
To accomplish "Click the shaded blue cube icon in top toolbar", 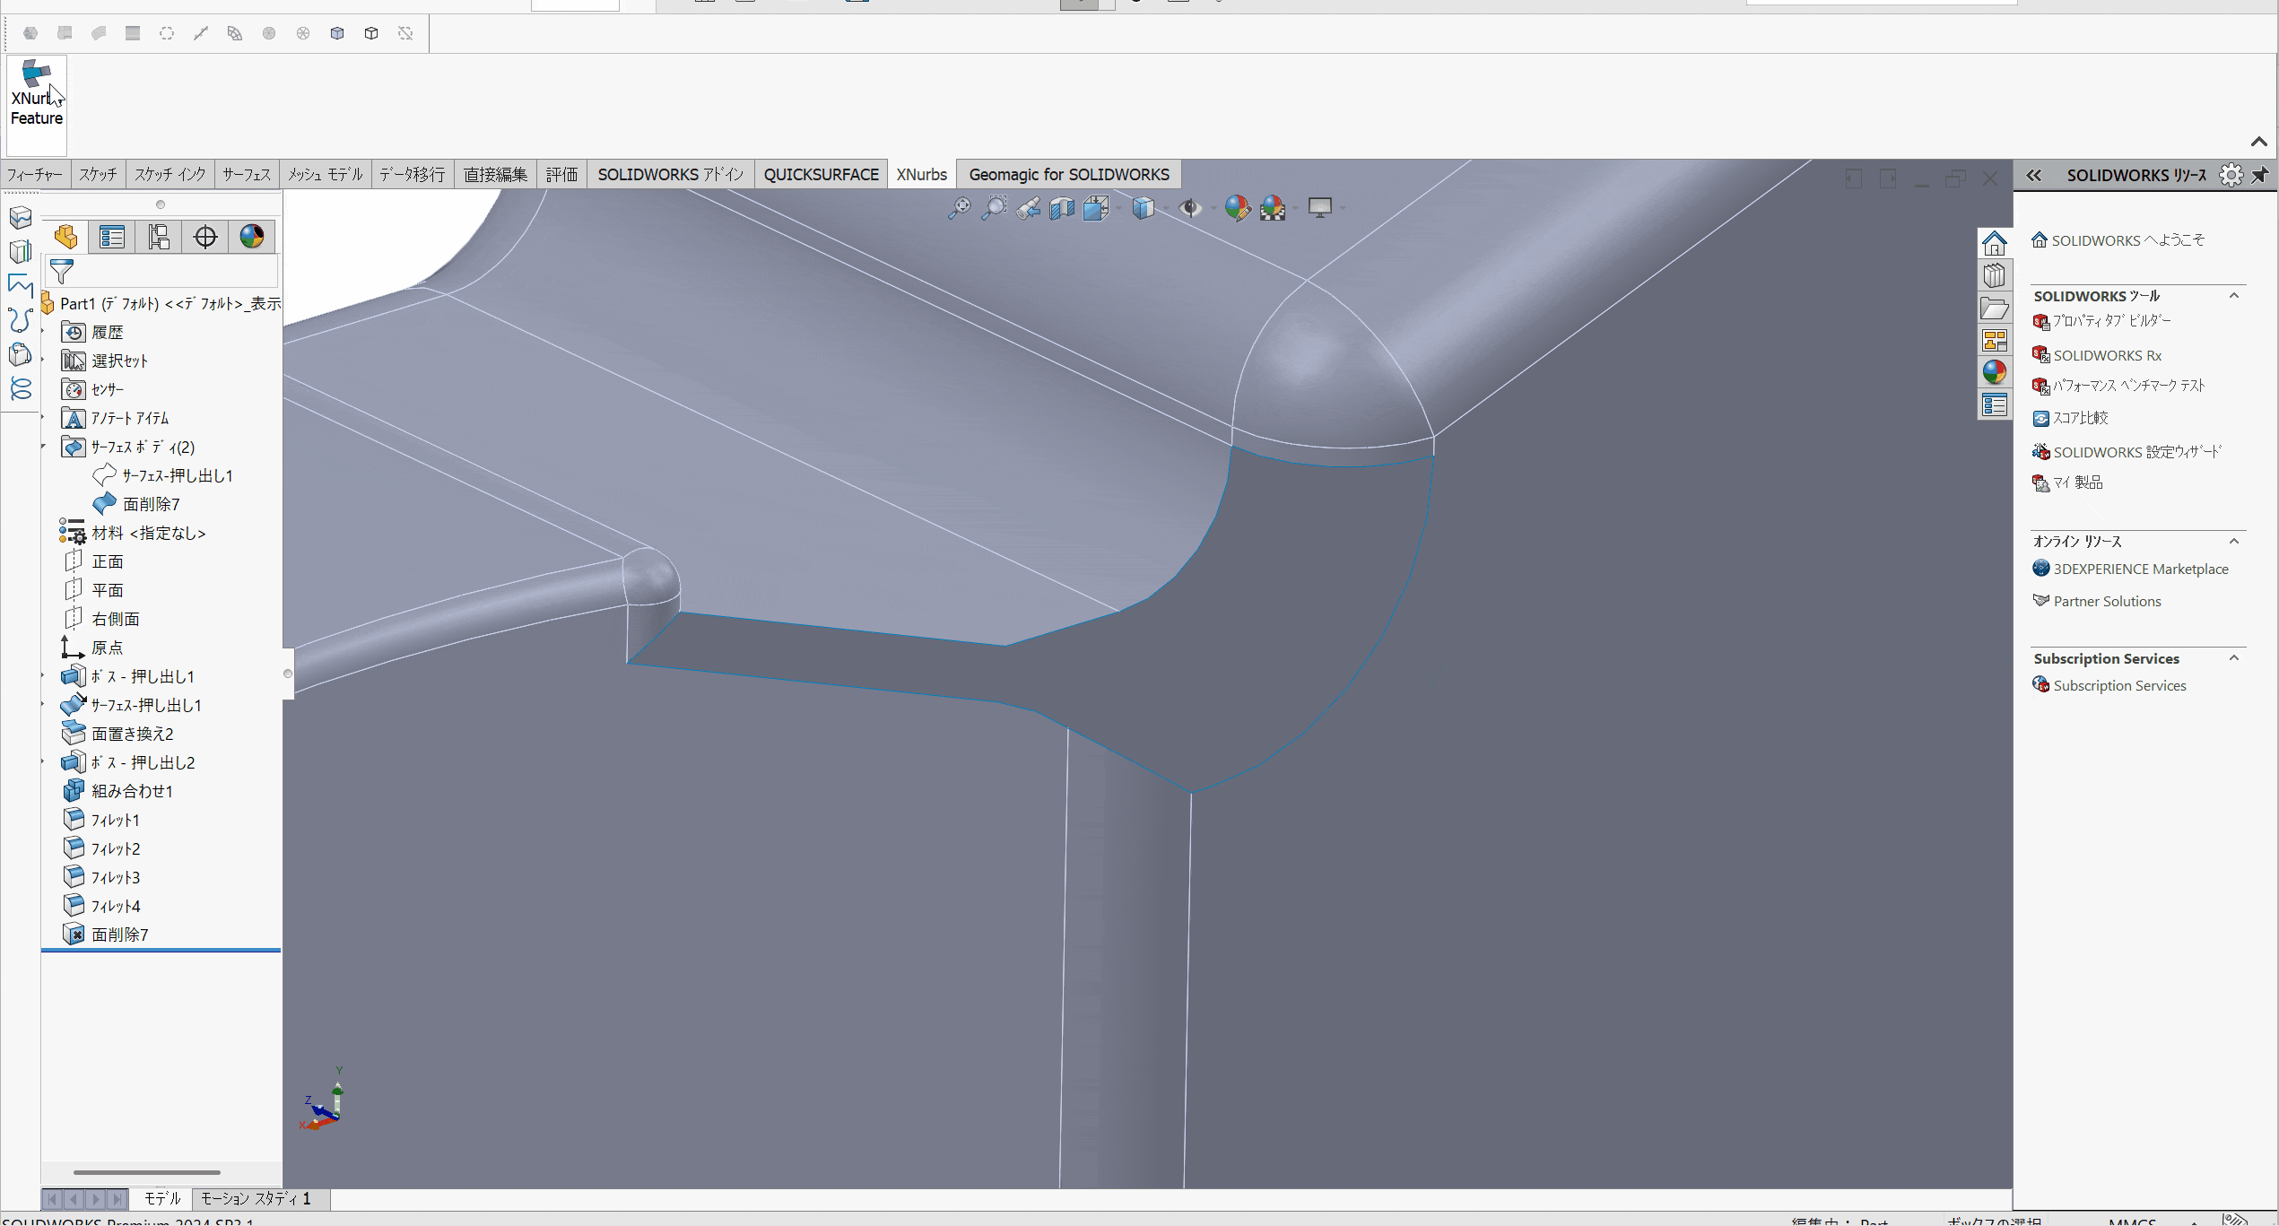I will tap(337, 33).
